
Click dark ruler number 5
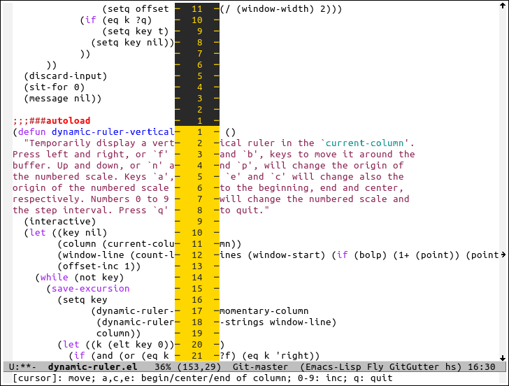(200, 76)
